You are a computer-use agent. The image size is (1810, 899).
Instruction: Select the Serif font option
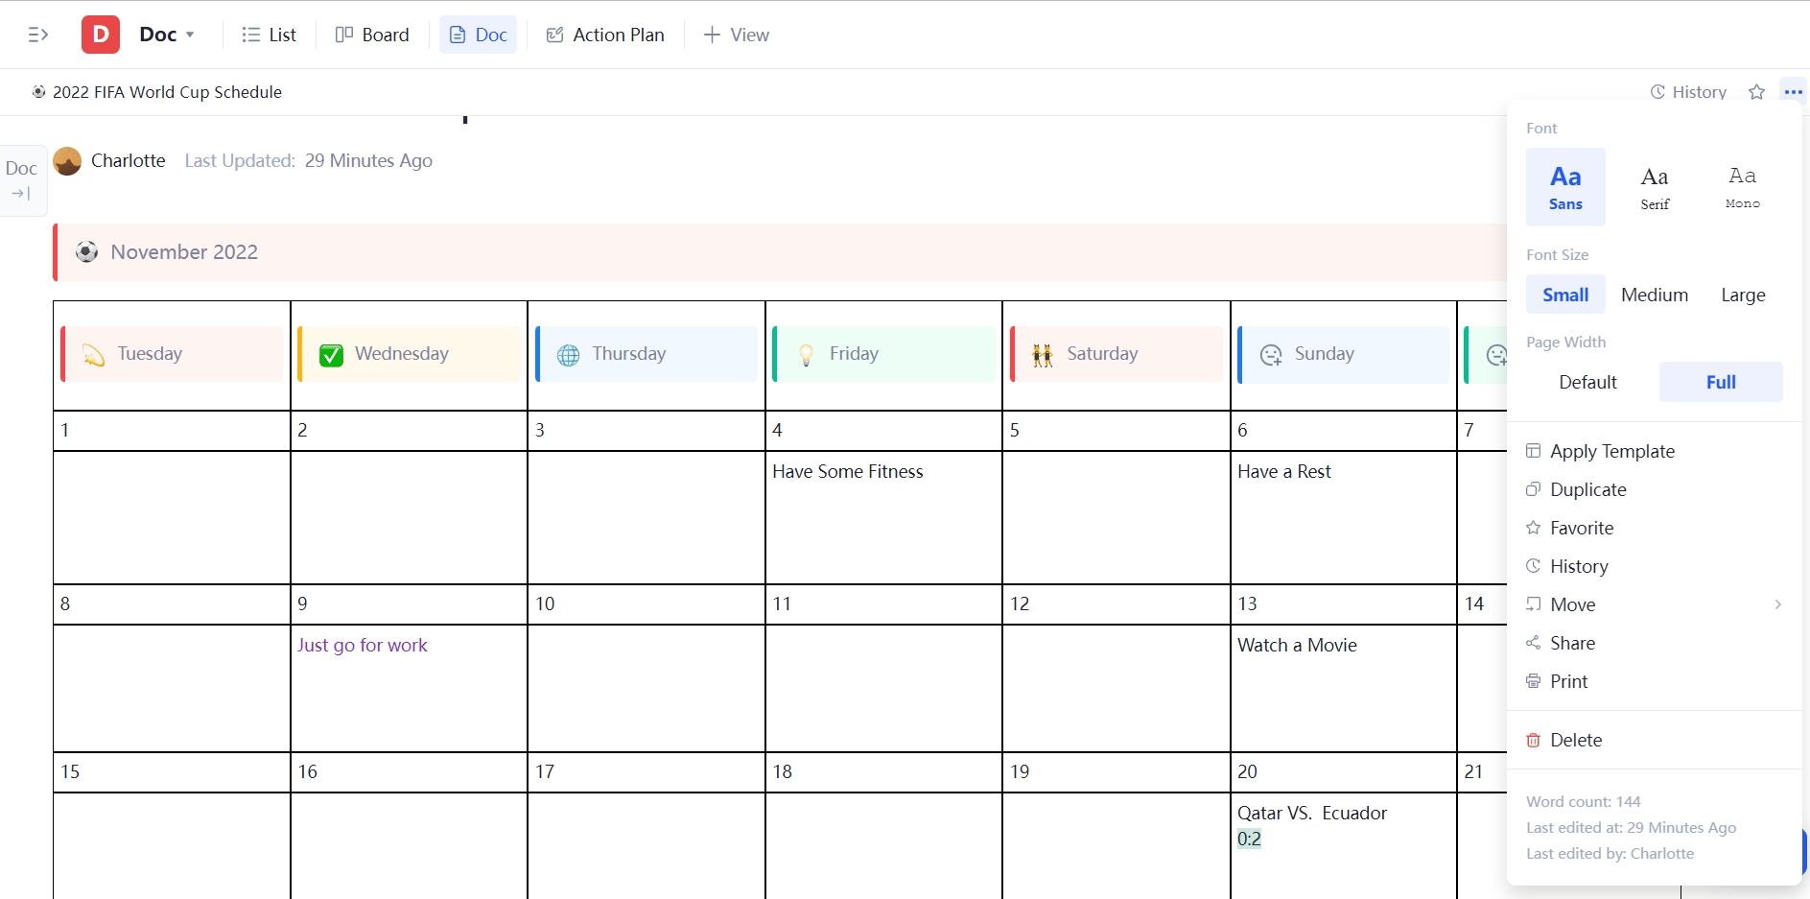(x=1655, y=187)
